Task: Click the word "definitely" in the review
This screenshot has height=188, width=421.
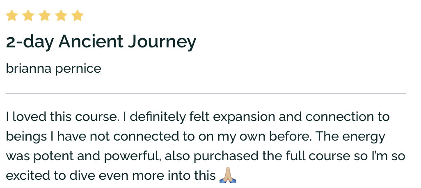Action: (156, 117)
